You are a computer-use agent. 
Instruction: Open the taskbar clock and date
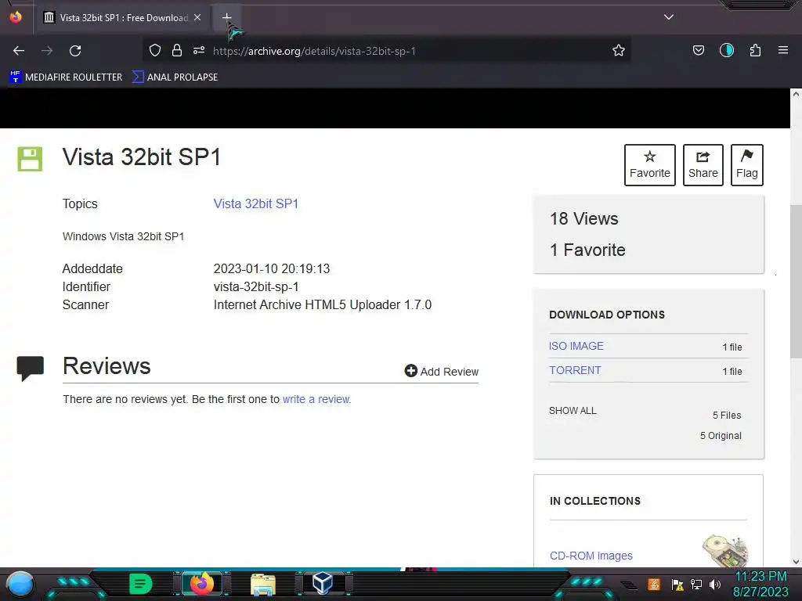click(x=760, y=584)
